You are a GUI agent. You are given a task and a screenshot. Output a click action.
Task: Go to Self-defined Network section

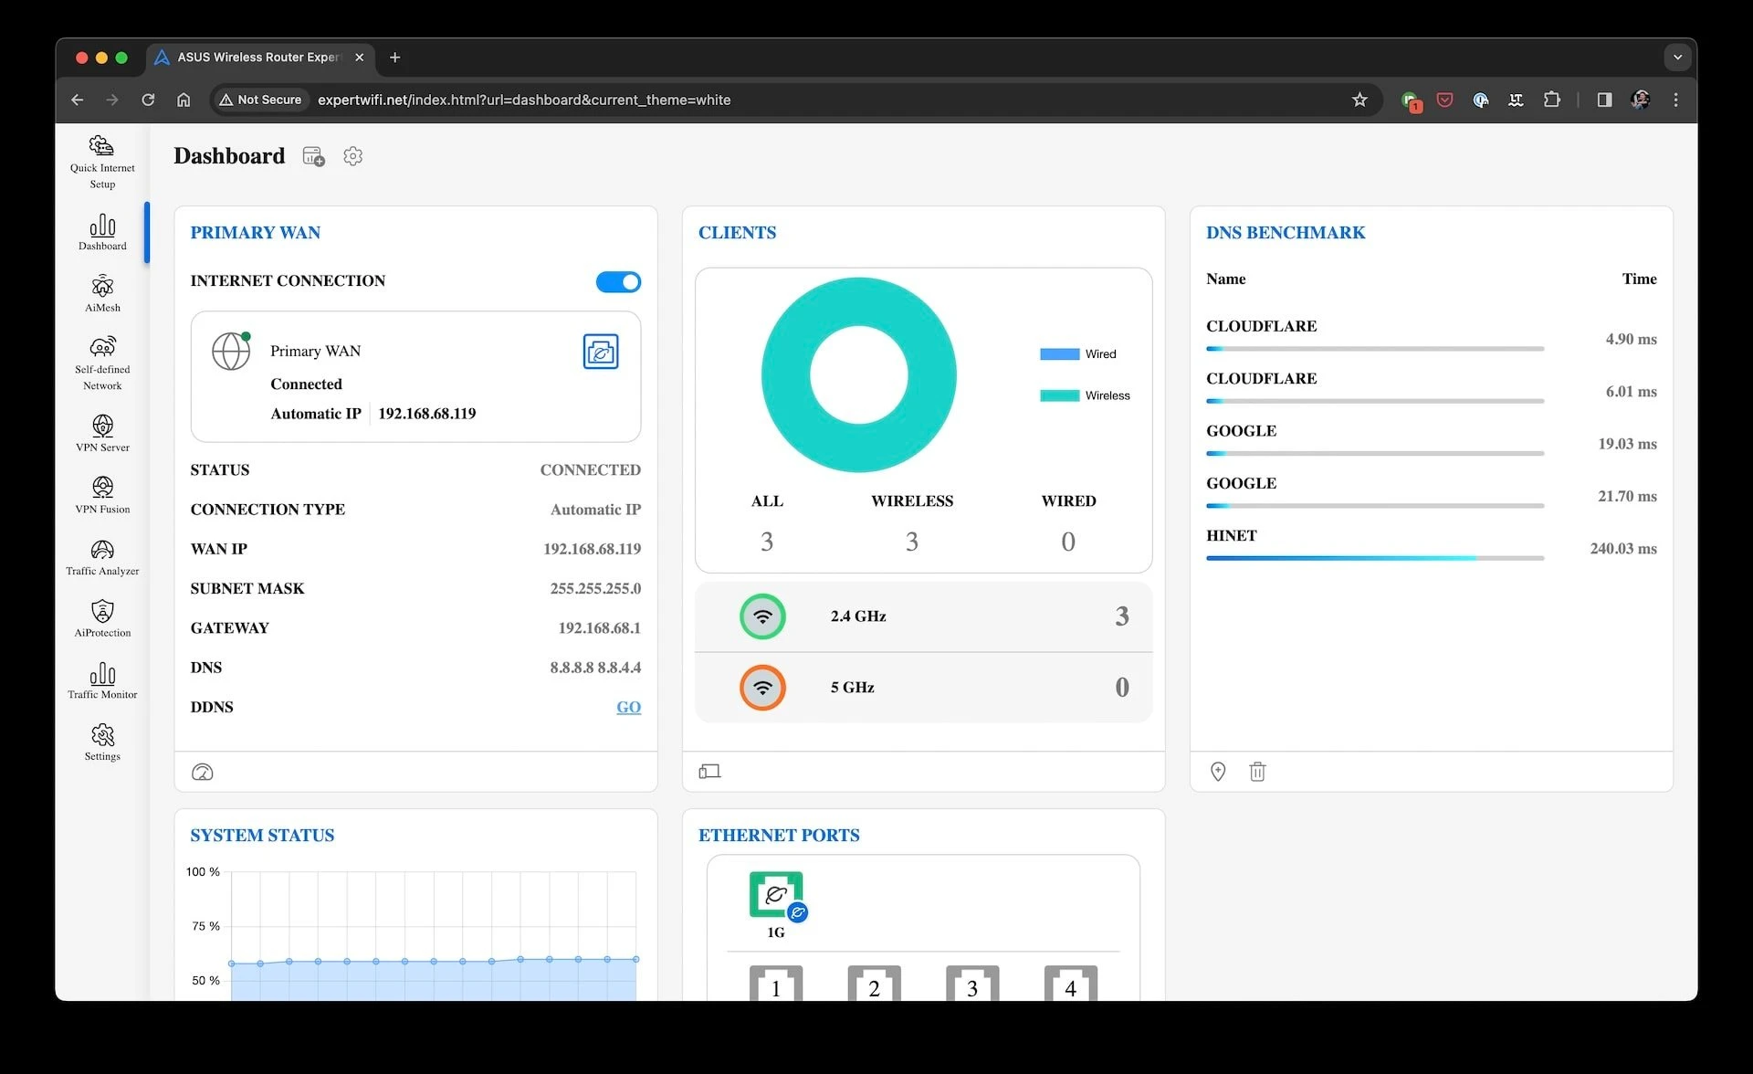[x=102, y=363]
